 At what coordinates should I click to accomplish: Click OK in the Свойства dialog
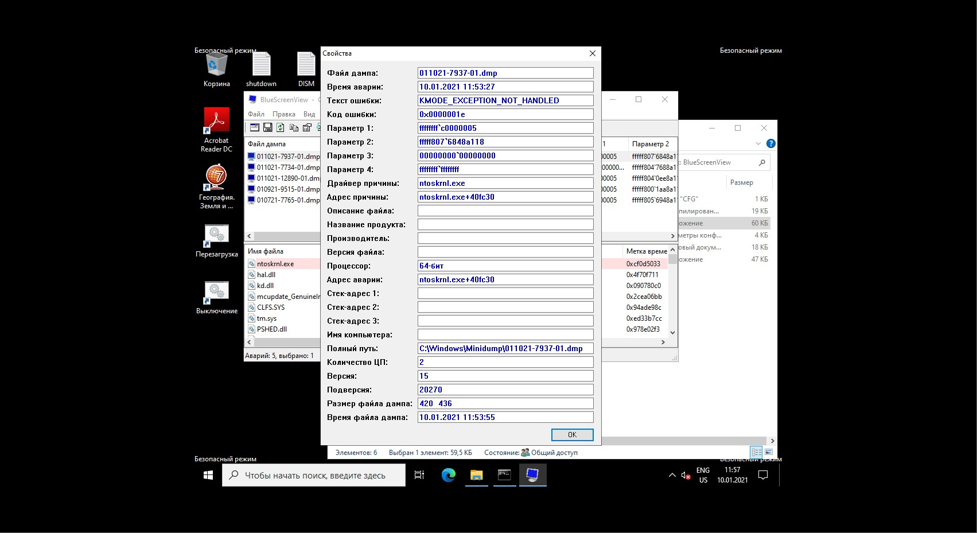(x=572, y=434)
